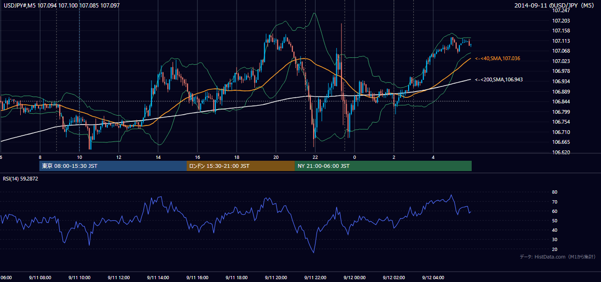Click price axis label 106.978

coord(561,71)
